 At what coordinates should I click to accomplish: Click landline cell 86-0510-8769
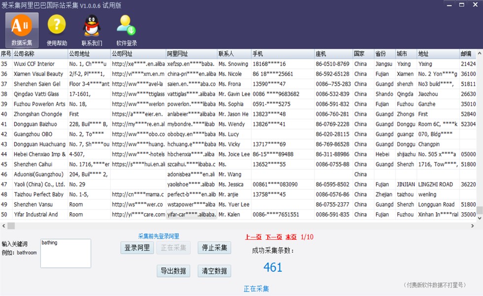334,64
